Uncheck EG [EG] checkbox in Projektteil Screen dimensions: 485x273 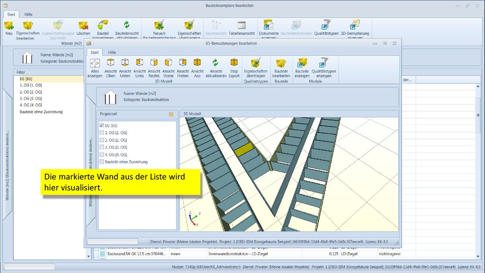point(101,125)
